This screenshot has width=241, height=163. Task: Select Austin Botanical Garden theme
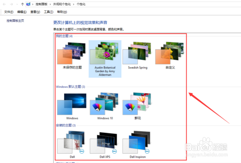click(105, 59)
